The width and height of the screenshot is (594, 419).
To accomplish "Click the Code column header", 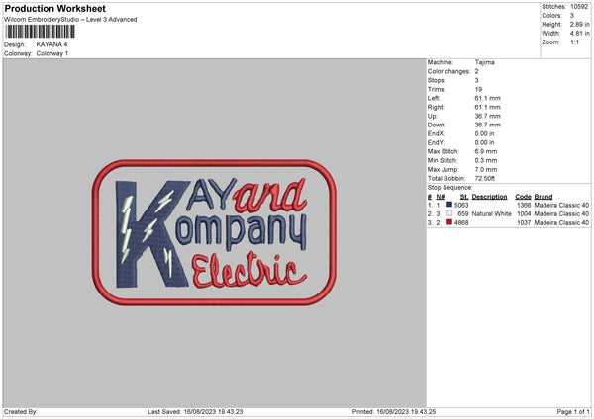I will coord(524,196).
